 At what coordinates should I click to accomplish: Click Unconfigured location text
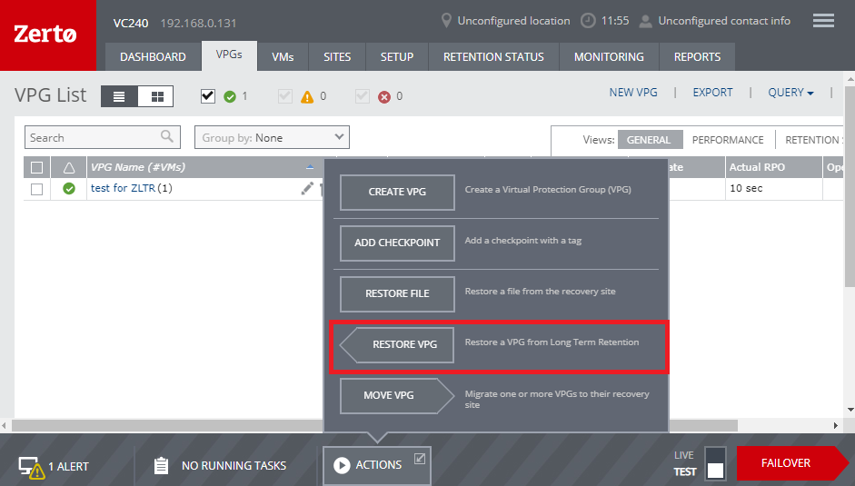pos(513,21)
